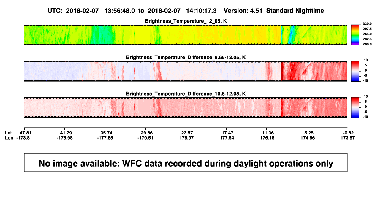This screenshot has width=386, height=198.
Task: Click longitude value 177.54
Action: click(x=227, y=138)
